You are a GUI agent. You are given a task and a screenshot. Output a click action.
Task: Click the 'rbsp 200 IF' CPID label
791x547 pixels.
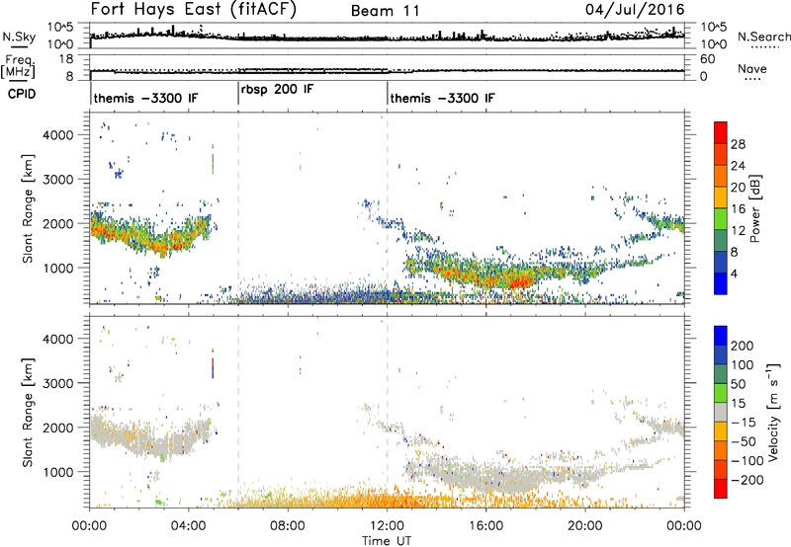pyautogui.click(x=277, y=89)
